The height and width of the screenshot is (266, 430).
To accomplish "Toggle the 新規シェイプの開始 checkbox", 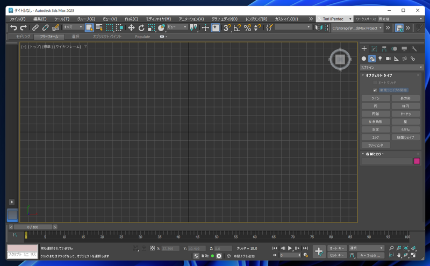I will (x=375, y=90).
